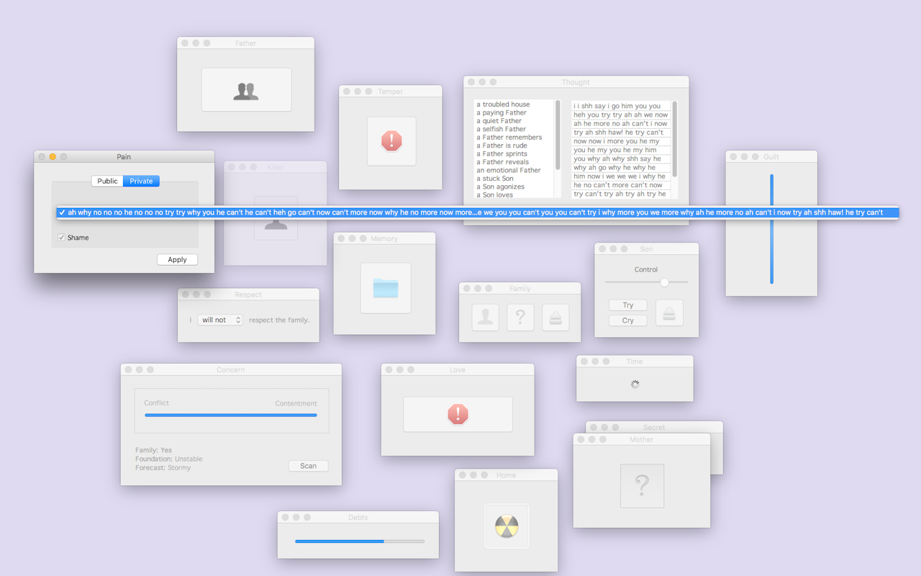The width and height of the screenshot is (921, 576).
Task: Switch to the Private tab in Pain
Action: (141, 181)
